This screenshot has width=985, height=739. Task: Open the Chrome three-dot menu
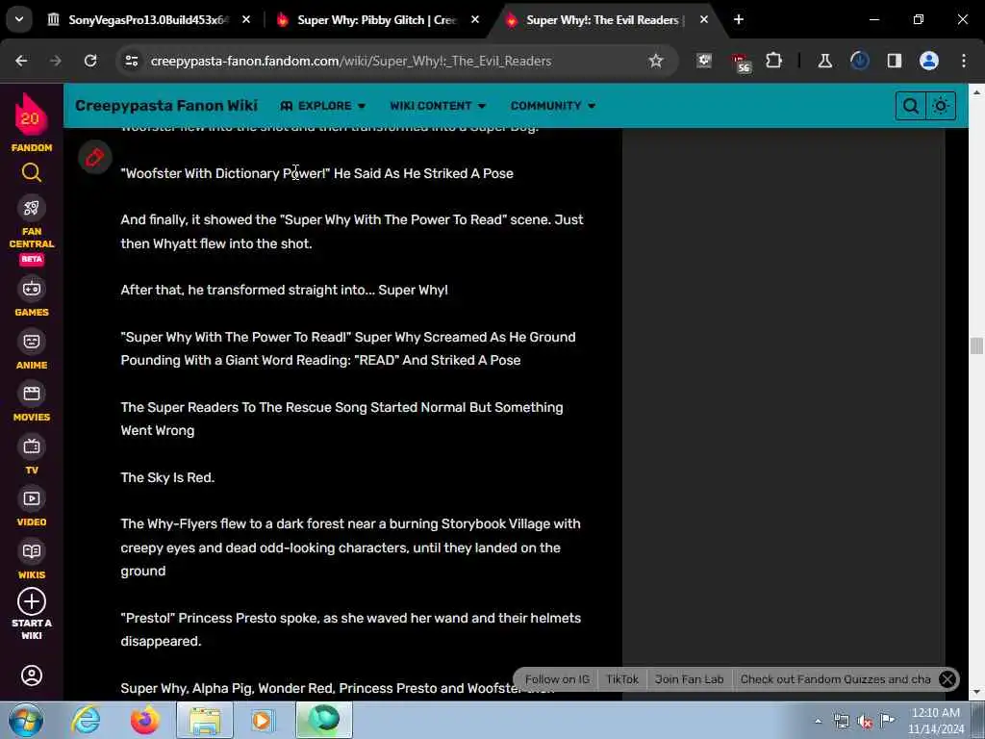point(964,61)
